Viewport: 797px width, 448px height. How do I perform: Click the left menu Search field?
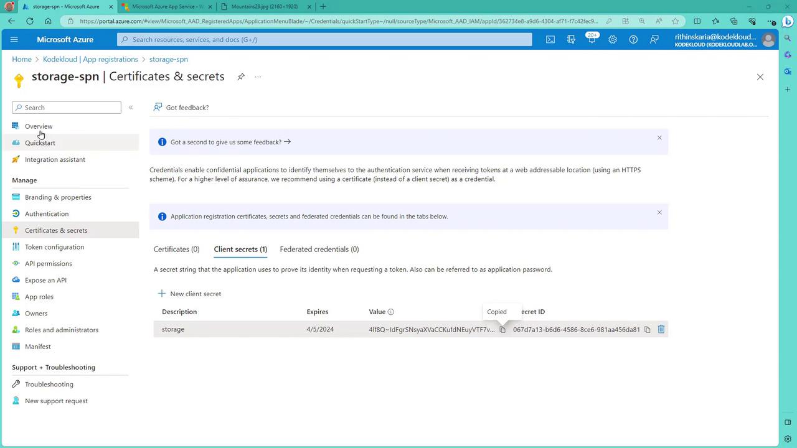point(67,108)
